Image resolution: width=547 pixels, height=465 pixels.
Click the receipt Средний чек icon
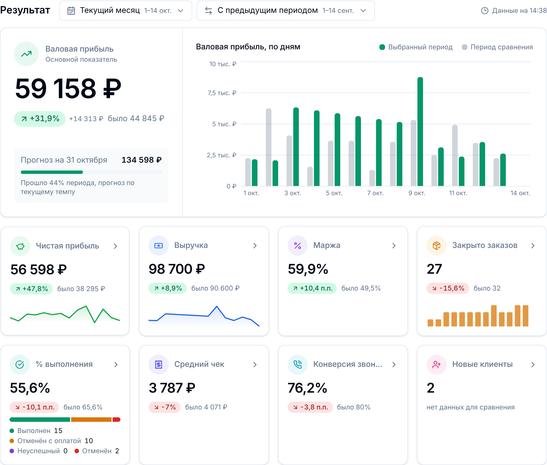point(159,365)
